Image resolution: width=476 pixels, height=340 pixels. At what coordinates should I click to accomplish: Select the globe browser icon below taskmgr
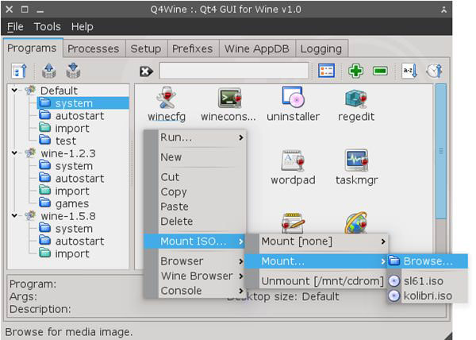click(356, 223)
